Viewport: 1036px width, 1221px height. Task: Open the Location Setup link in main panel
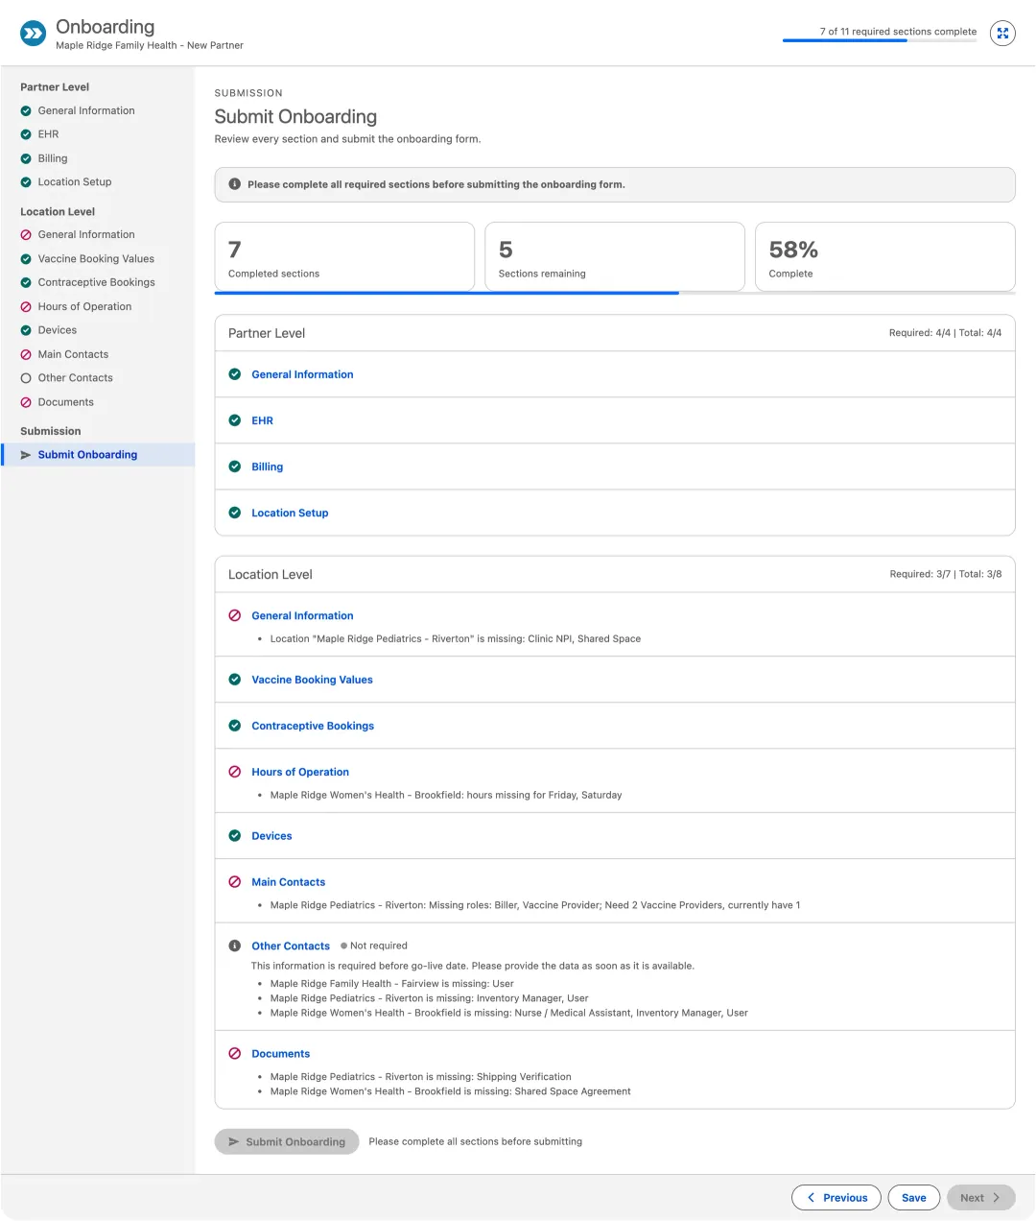(290, 513)
